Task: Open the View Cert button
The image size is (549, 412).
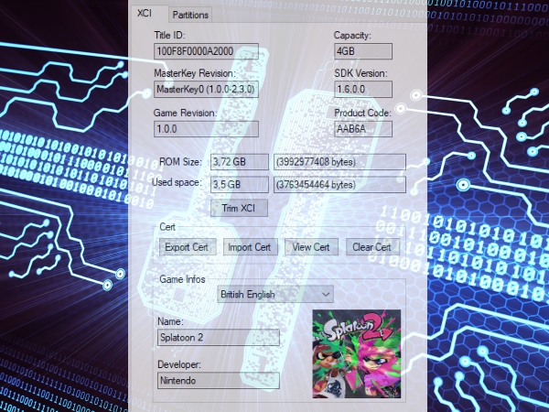Action: coord(311,247)
